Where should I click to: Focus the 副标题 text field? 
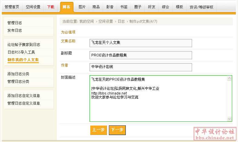141,55
